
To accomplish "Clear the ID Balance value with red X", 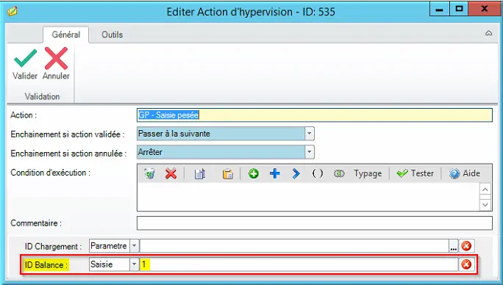I will 466,264.
